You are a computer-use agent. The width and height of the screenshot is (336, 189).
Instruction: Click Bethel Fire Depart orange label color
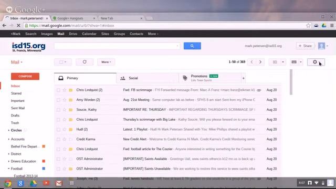click(x=44, y=146)
